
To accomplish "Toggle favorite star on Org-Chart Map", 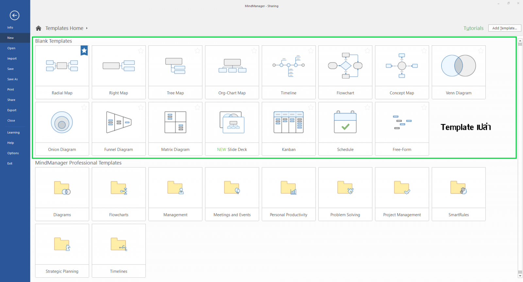I will pos(254,51).
